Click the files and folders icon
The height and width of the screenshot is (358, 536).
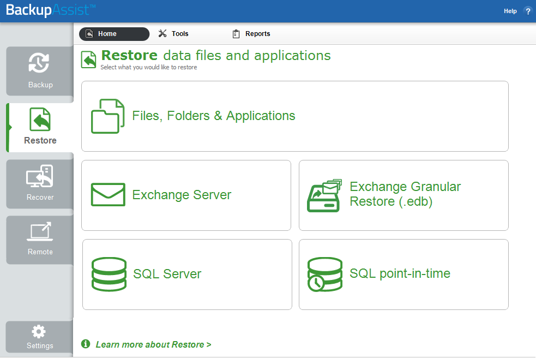click(107, 116)
